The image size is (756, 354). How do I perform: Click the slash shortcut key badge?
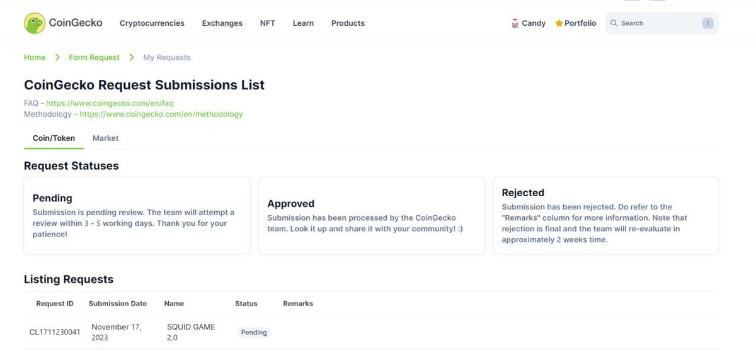(708, 23)
